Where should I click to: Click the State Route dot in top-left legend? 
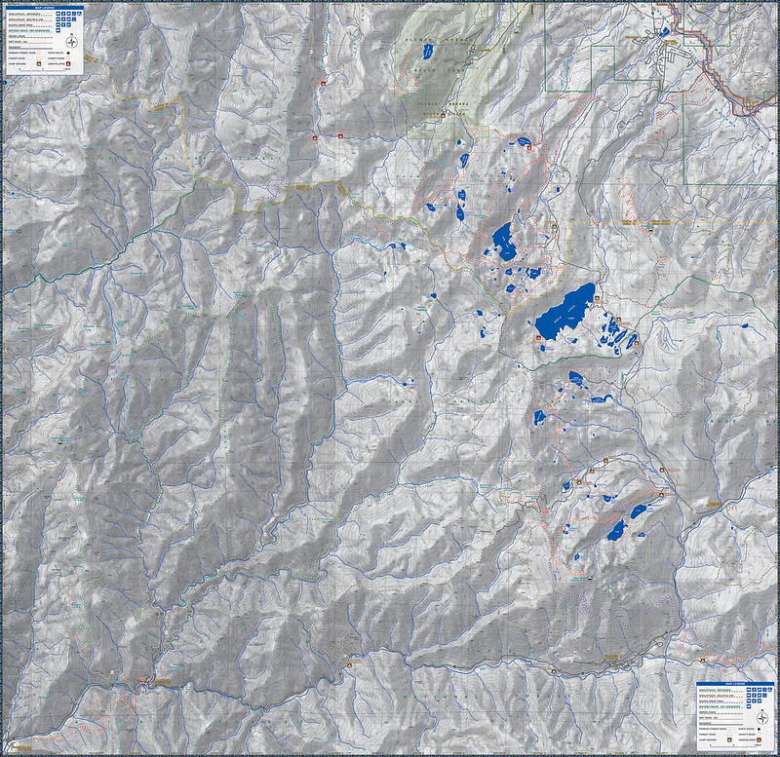coord(68,53)
